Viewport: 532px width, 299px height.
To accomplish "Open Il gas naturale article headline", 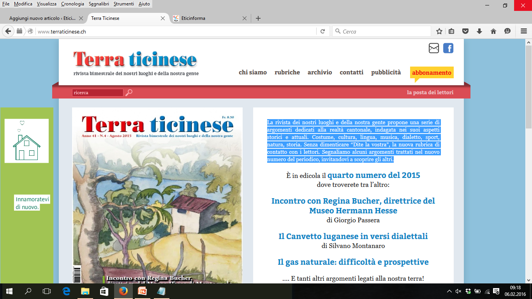I will click(x=353, y=262).
